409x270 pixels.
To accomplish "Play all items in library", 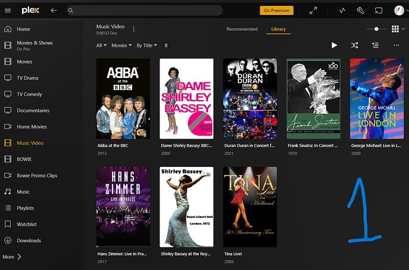I will 334,46.
